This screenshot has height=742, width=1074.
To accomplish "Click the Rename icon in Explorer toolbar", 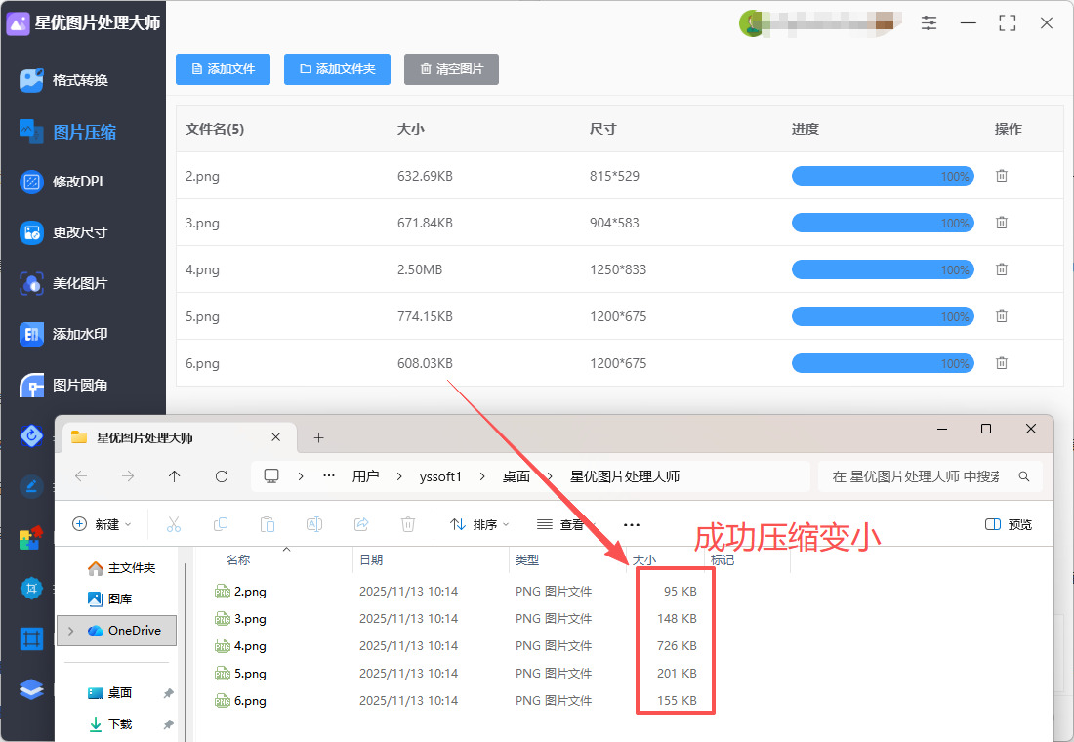I will (314, 524).
